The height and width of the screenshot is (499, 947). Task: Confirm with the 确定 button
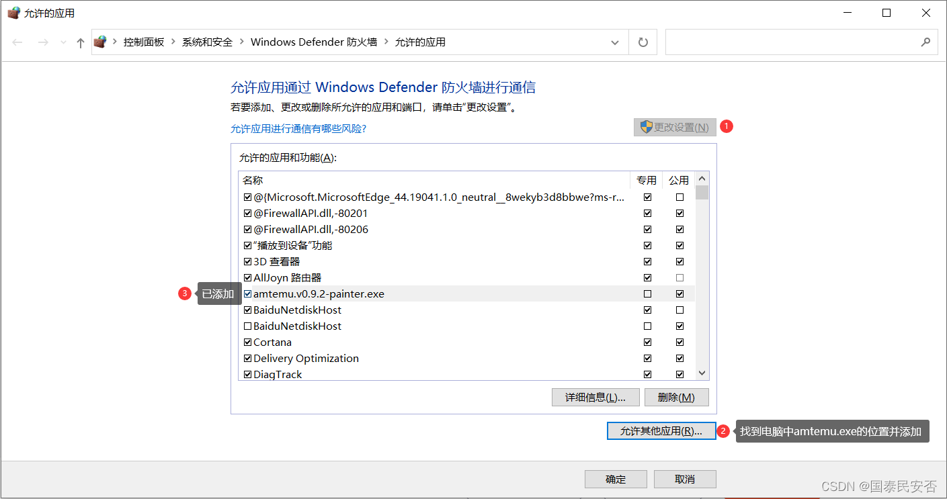tap(616, 479)
